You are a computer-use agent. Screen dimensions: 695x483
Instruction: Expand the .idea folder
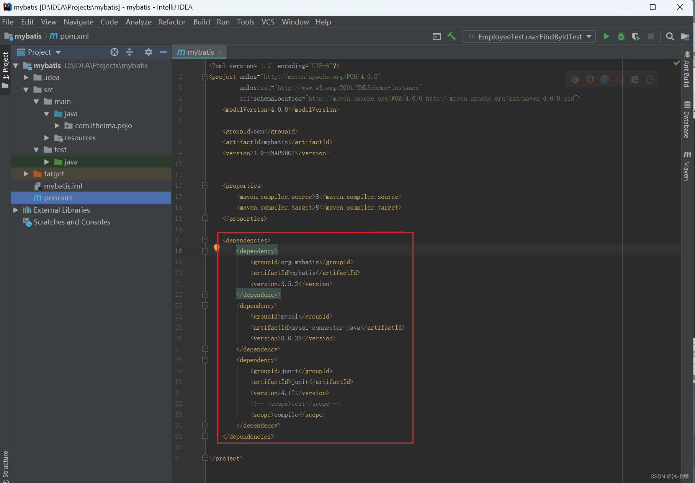26,78
